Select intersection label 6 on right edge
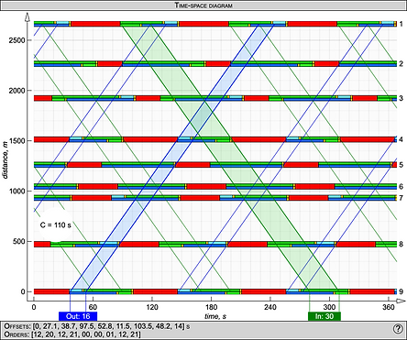The height and width of the screenshot is (340, 407). [401, 186]
